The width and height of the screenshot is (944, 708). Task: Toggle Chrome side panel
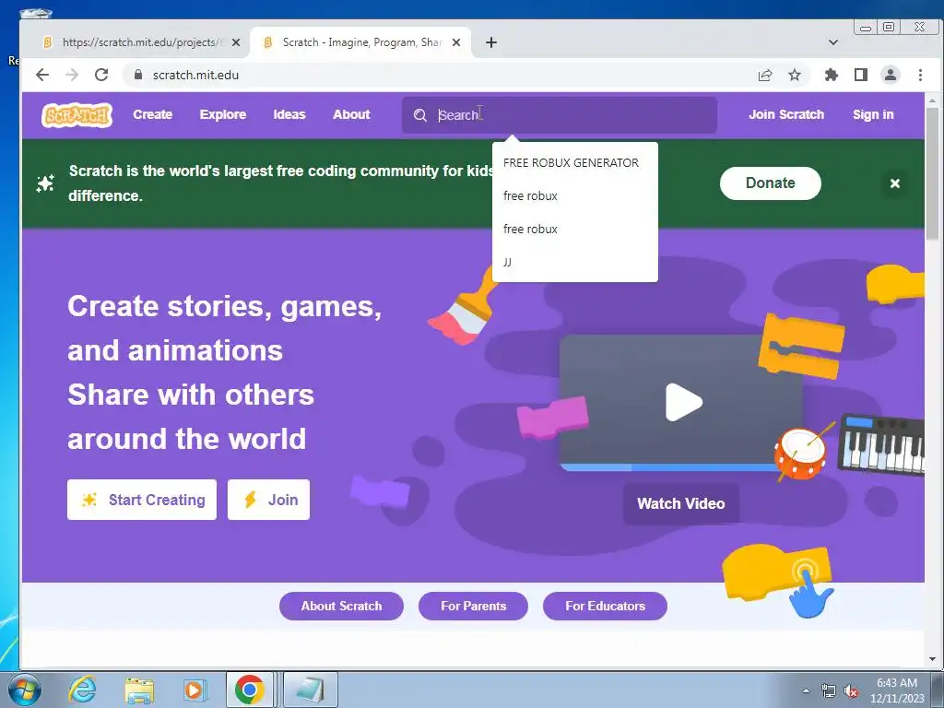[861, 75]
